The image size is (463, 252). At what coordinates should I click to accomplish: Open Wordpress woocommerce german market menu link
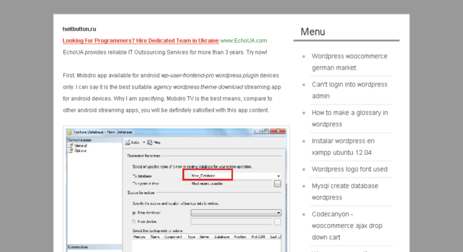[x=350, y=62]
